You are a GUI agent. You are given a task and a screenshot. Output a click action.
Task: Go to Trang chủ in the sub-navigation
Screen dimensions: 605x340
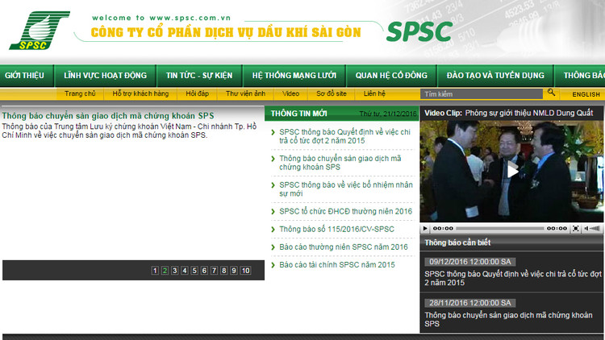[80, 94]
